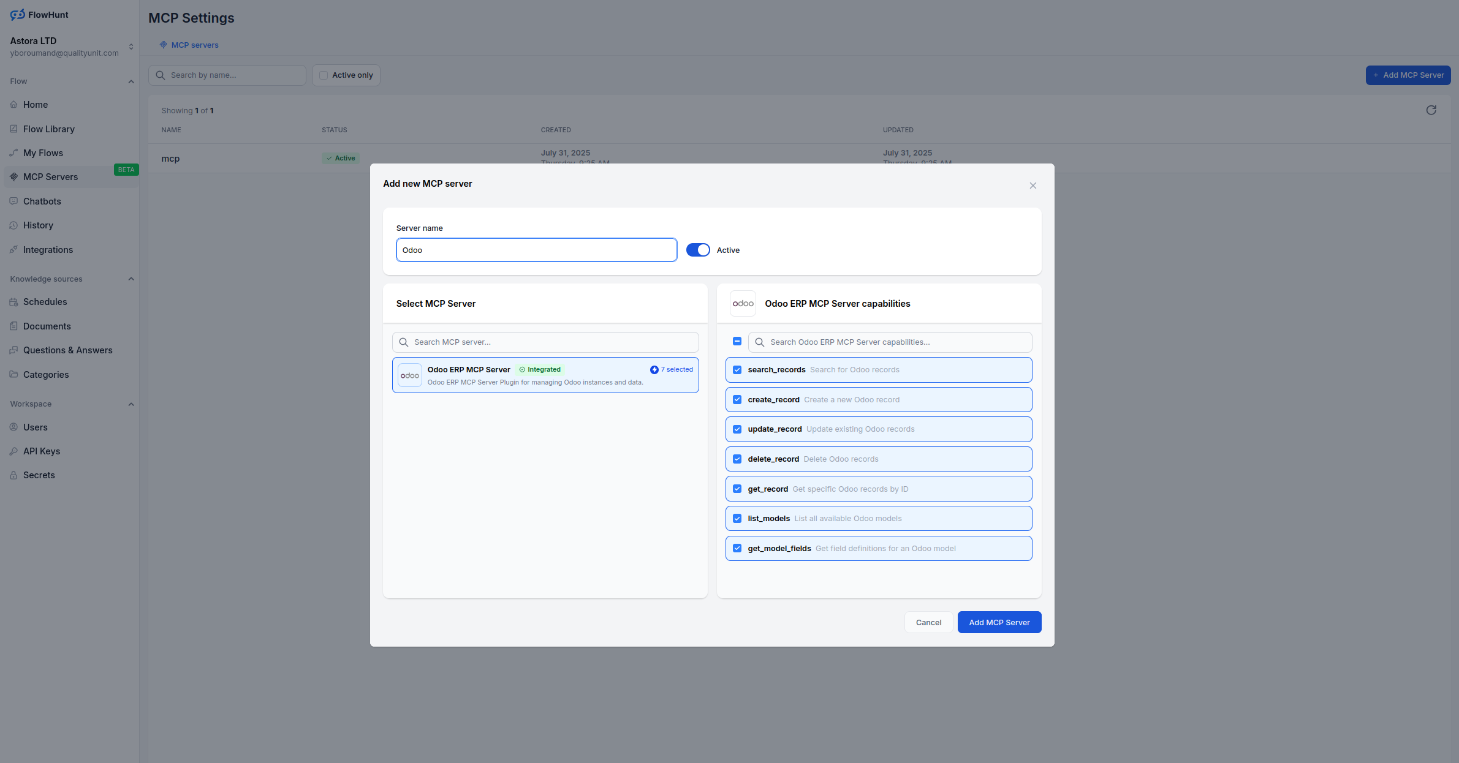This screenshot has width=1459, height=763.
Task: Click the Odoo logo in the server list
Action: click(409, 375)
